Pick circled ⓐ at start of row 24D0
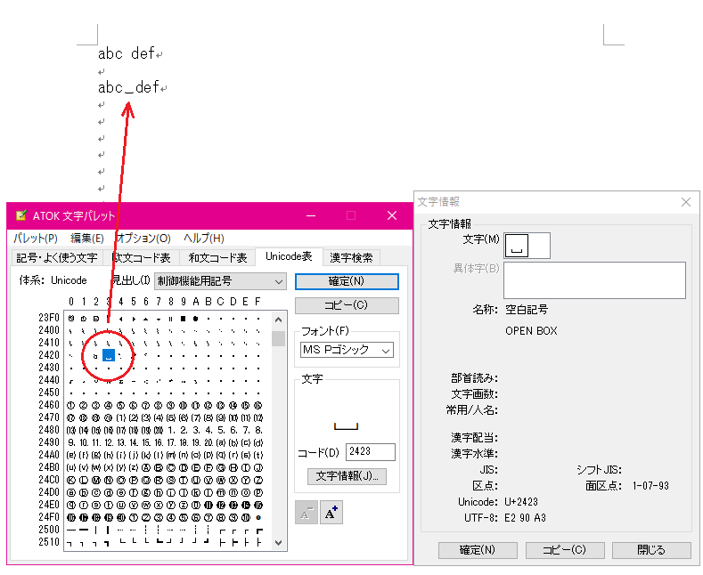 71,492
